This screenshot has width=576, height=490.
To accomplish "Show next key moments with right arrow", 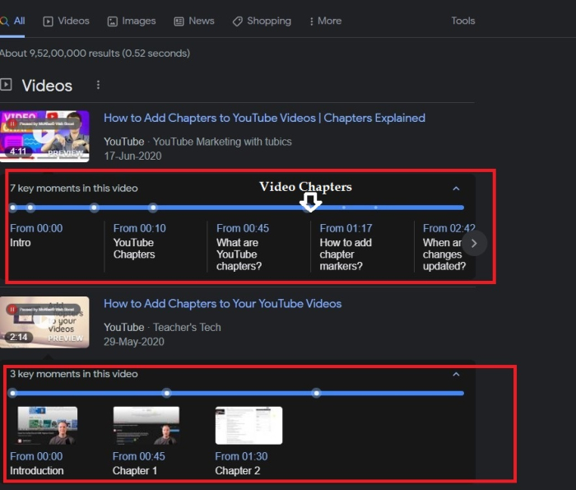I will [474, 243].
